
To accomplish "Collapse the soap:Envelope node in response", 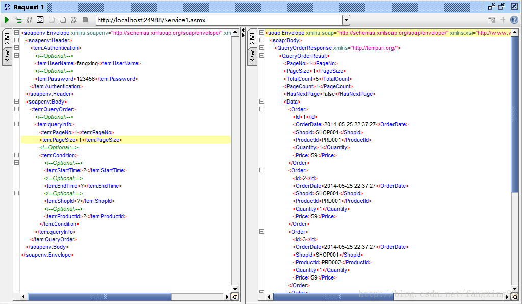I will [262, 32].
